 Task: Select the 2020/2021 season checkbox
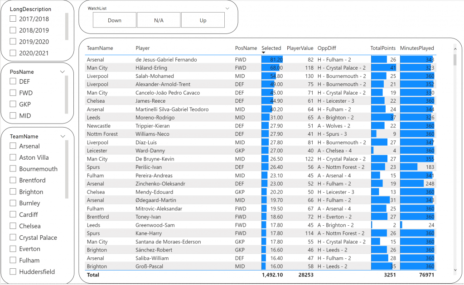coord(13,53)
